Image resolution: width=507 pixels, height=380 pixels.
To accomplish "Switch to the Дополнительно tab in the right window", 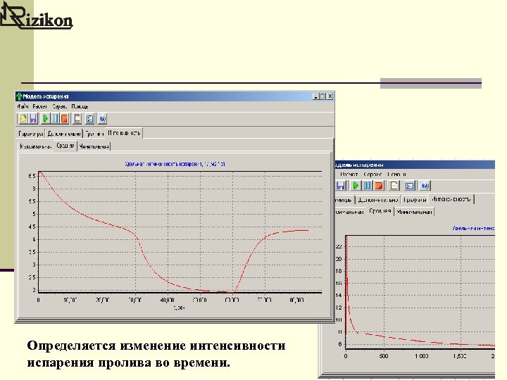I will point(377,200).
